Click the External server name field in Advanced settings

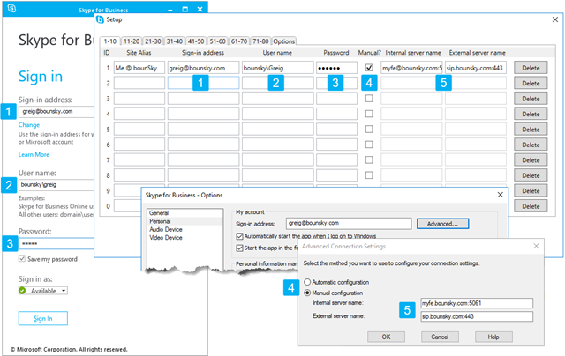point(477,316)
